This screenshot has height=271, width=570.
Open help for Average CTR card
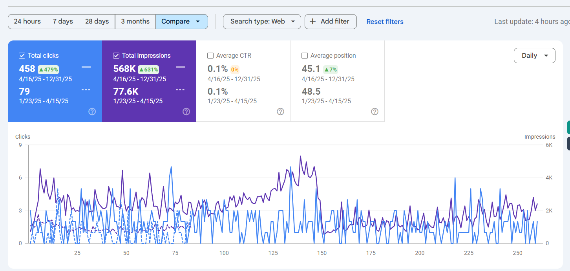280,112
